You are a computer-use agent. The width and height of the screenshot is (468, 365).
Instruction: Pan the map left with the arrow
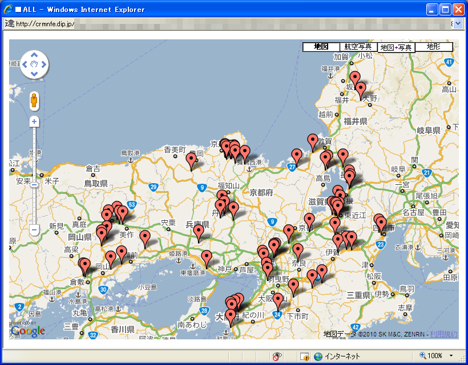[x=26, y=64]
